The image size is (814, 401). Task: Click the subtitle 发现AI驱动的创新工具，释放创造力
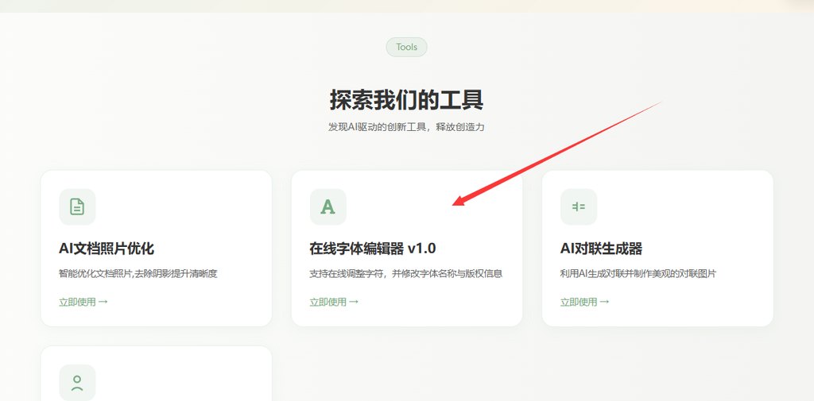tap(406, 127)
